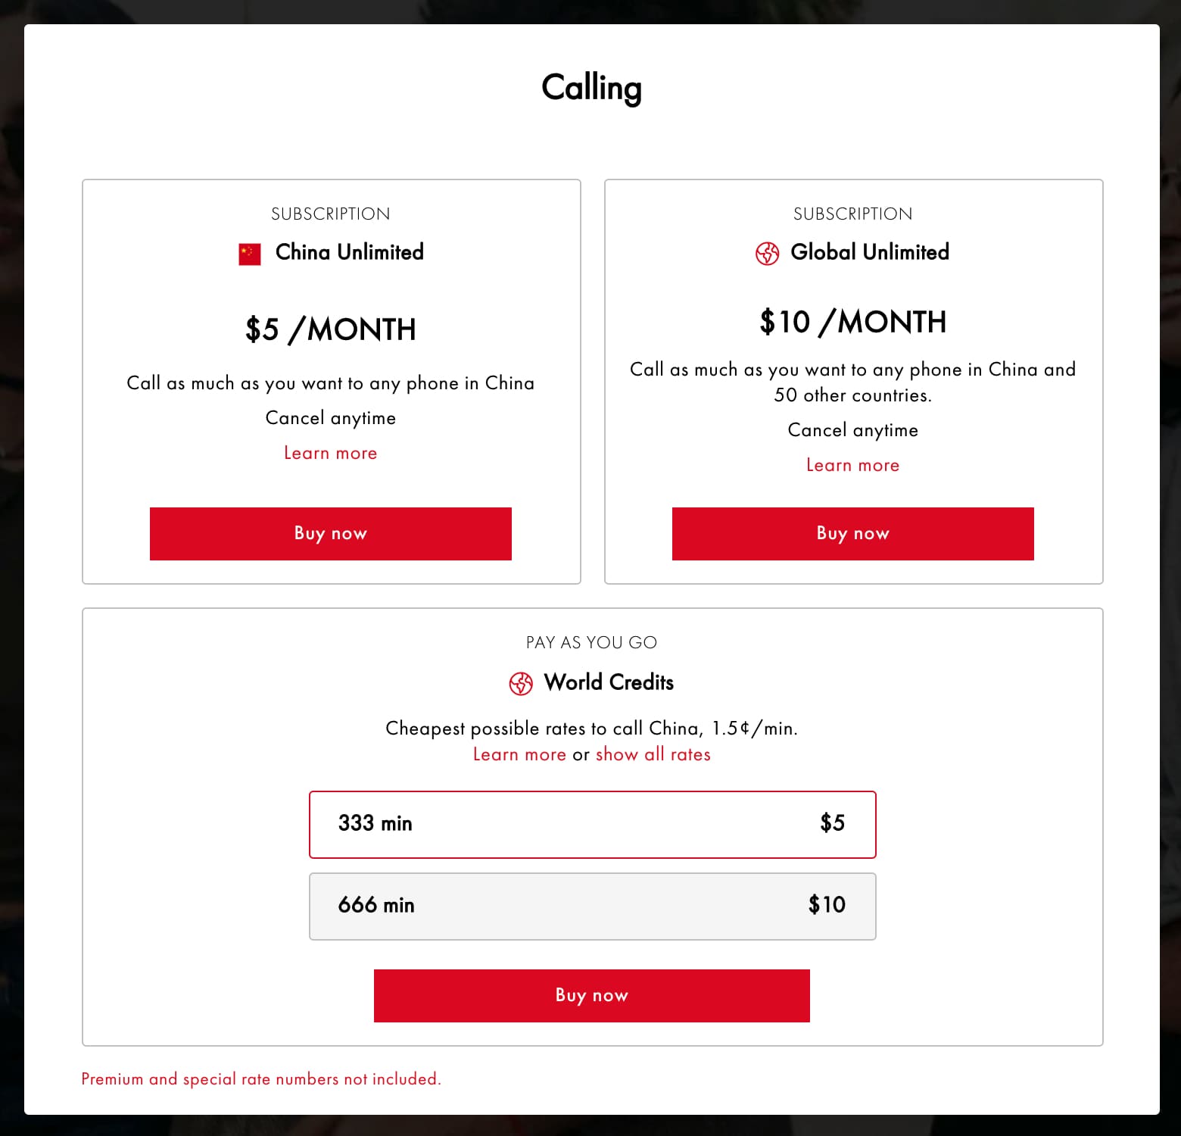Buy the Global Unlimited subscription
The height and width of the screenshot is (1136, 1181).
click(x=852, y=533)
